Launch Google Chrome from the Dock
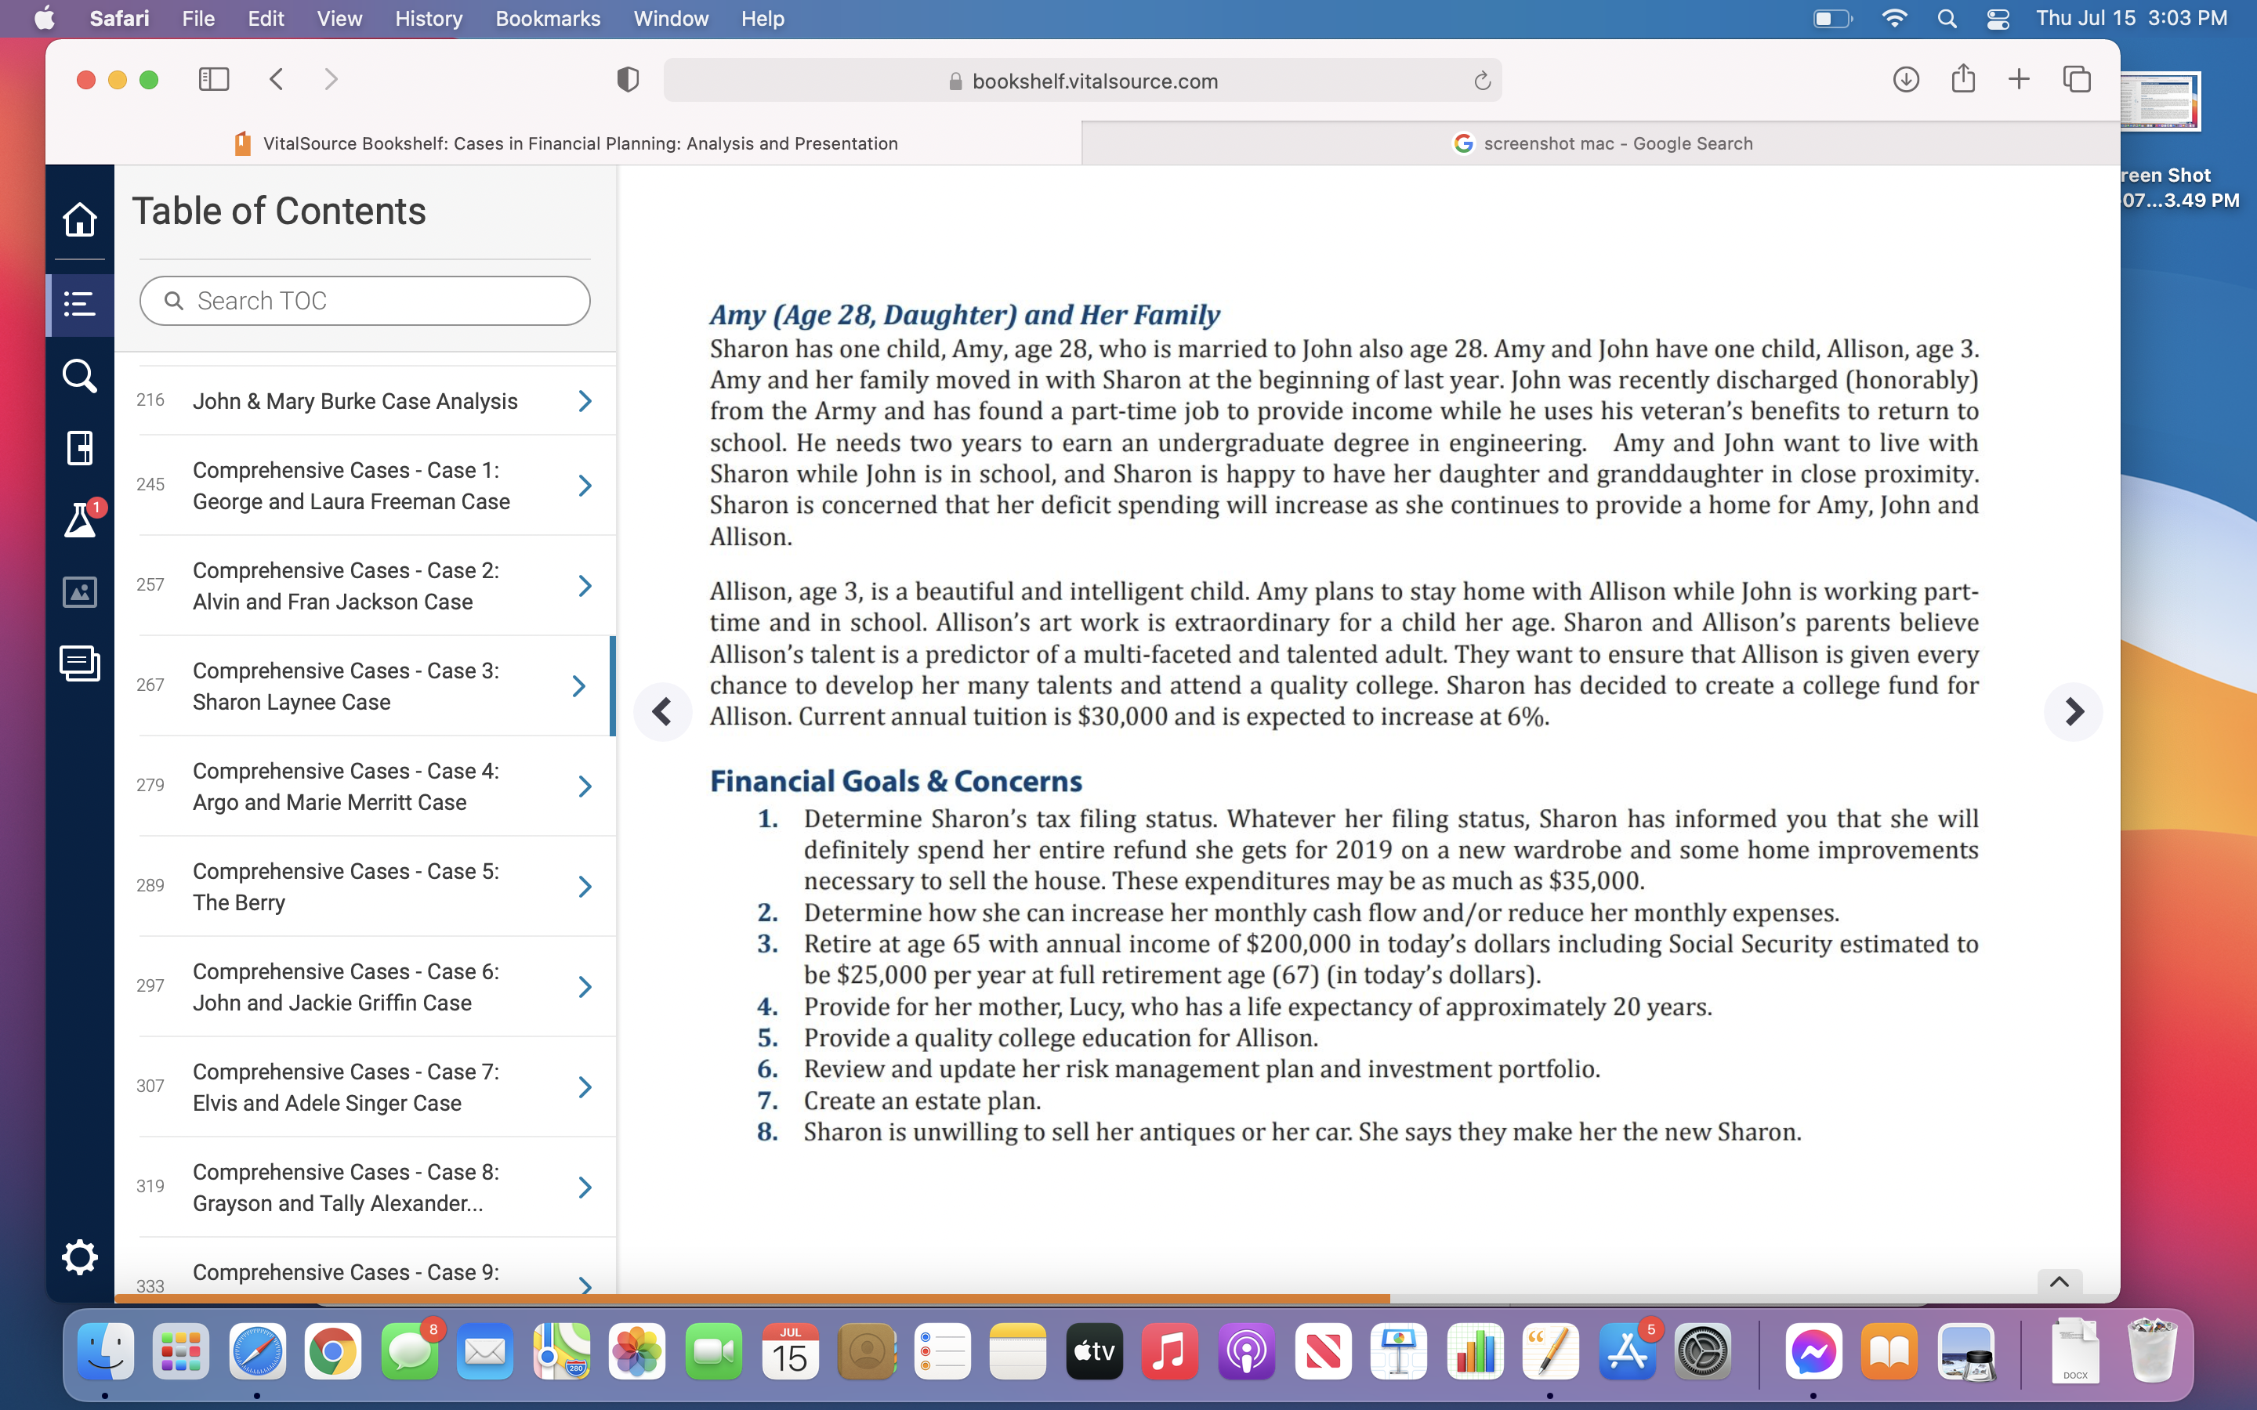The height and width of the screenshot is (1410, 2257). [333, 1351]
